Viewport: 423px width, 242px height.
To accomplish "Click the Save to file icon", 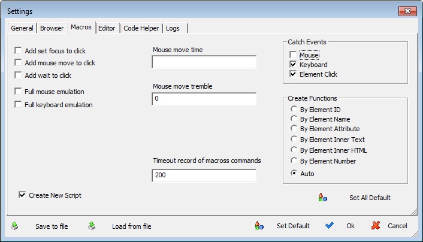I will [x=14, y=226].
